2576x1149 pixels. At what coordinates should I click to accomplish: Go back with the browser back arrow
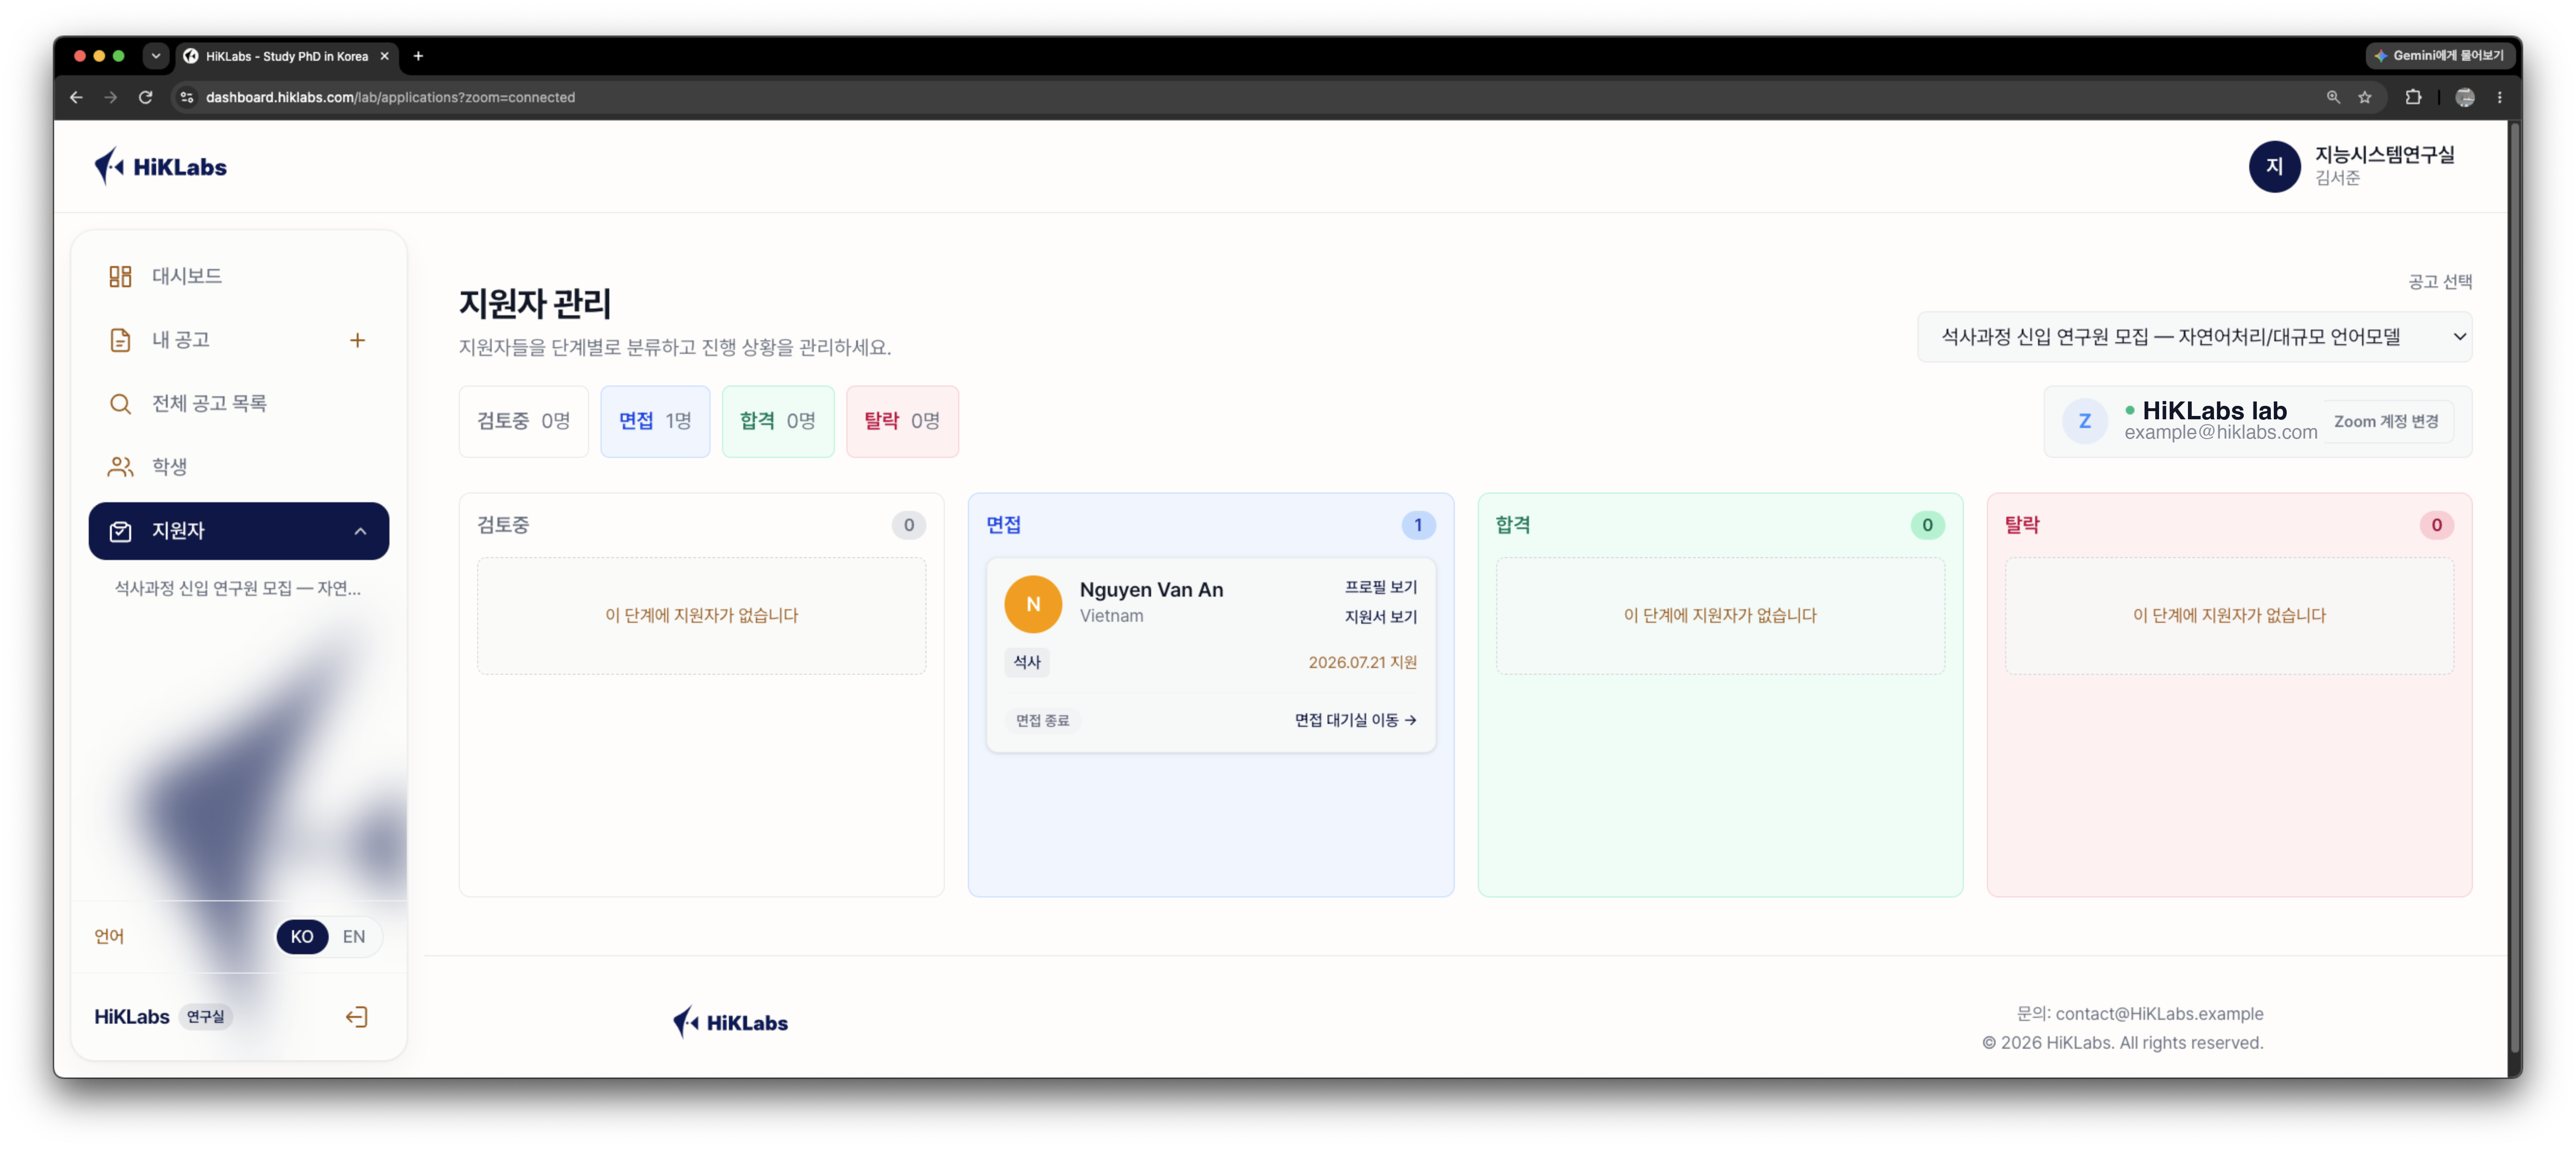point(77,97)
